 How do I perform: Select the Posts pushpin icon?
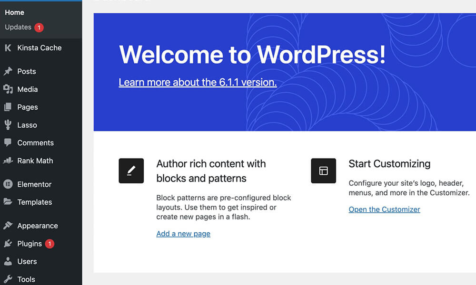[8, 71]
